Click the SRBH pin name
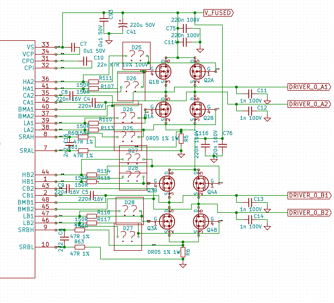The image size is (334, 303). point(26,230)
